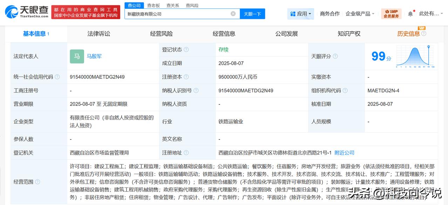
Task: Open the 附近公司 link
Action: click(x=344, y=153)
